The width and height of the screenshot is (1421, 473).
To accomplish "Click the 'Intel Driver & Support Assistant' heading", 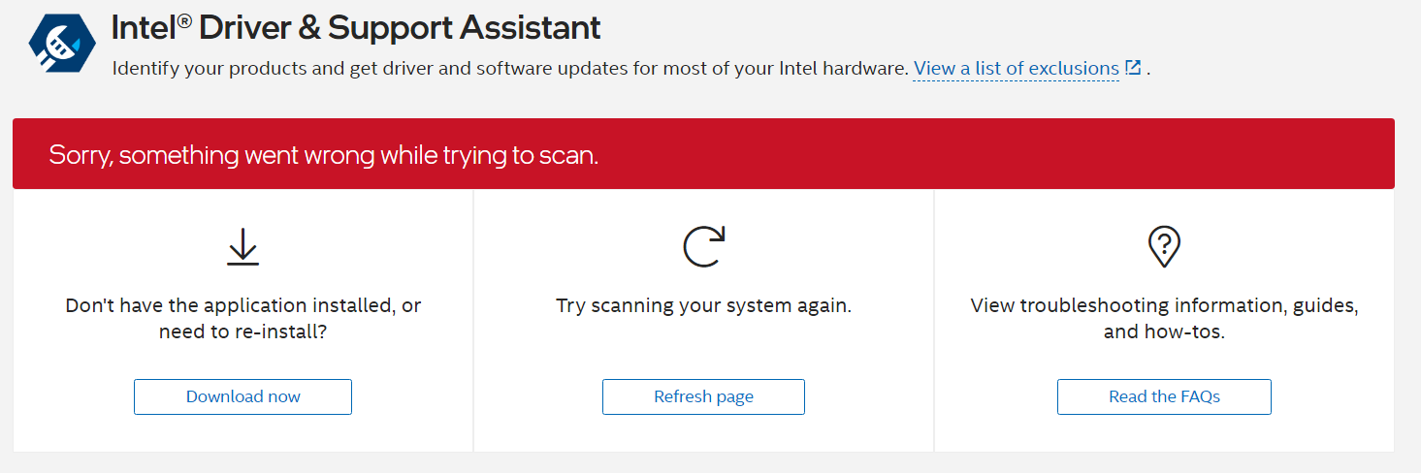I will [356, 27].
